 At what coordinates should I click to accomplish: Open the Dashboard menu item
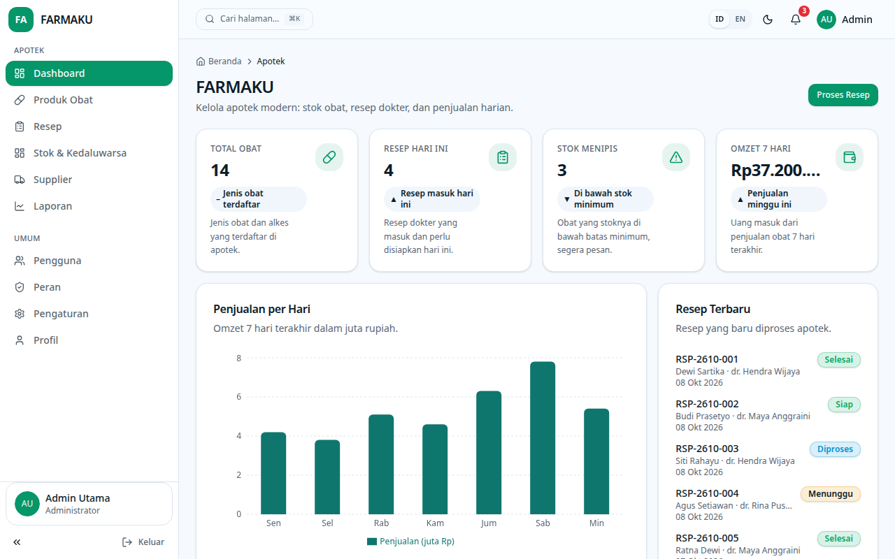click(x=89, y=73)
